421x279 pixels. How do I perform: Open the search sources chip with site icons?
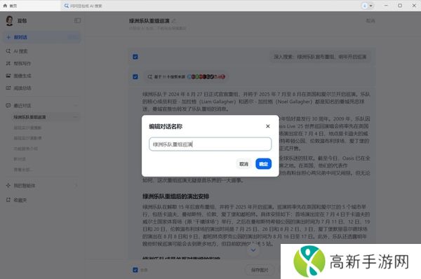(x=186, y=76)
